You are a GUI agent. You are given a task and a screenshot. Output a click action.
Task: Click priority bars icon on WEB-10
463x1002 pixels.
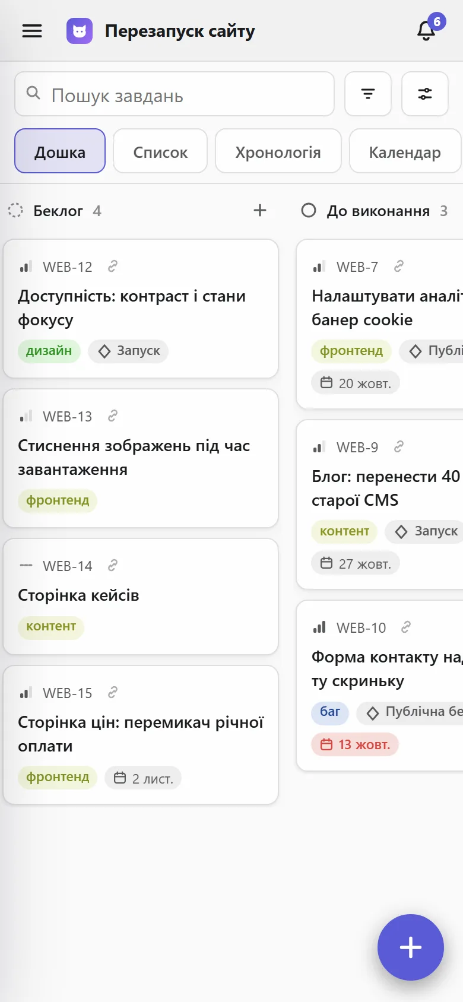click(x=319, y=627)
